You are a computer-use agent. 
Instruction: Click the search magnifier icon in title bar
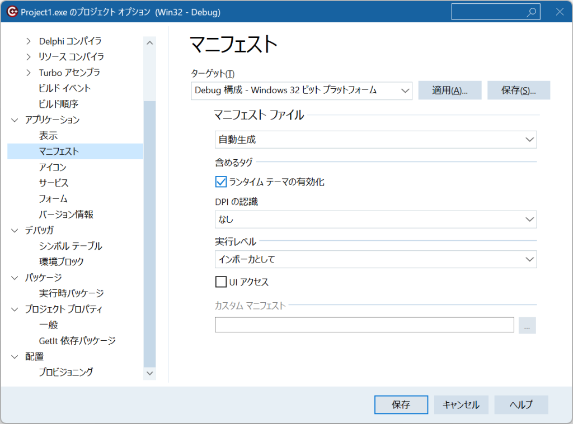(x=532, y=12)
